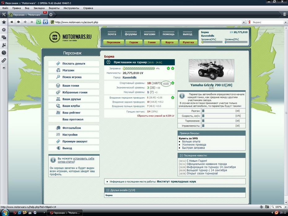This screenshot has height=216, width=288.
Task: Go to the форумы link
Action: [x=131, y=34]
